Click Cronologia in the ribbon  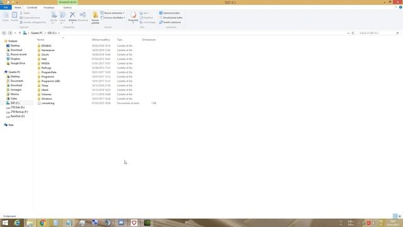[148, 22]
